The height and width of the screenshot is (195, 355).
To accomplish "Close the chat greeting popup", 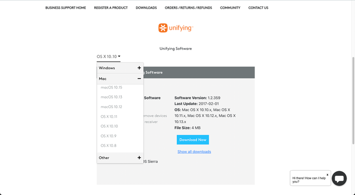I will coord(328,175).
